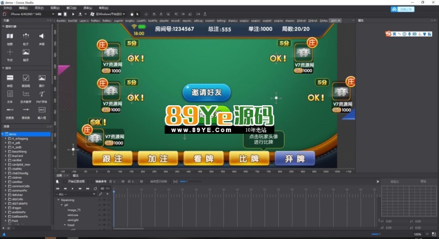Open the Project (项目) menu

(x=39, y=8)
